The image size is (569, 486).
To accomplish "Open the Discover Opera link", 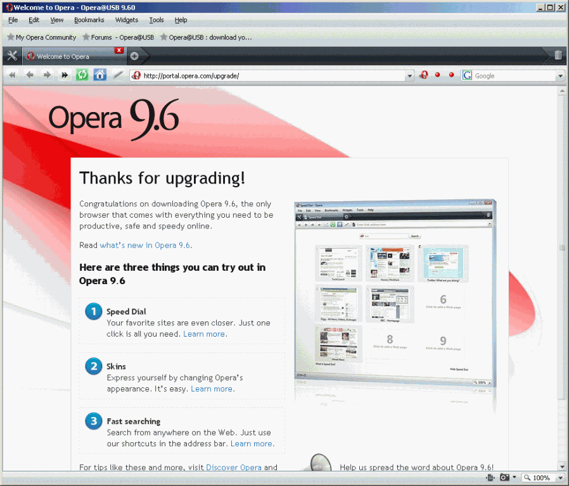I will click(x=234, y=467).
